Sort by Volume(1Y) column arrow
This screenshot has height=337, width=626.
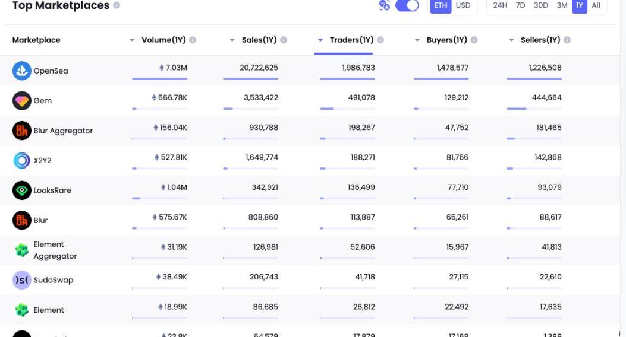[x=132, y=40]
